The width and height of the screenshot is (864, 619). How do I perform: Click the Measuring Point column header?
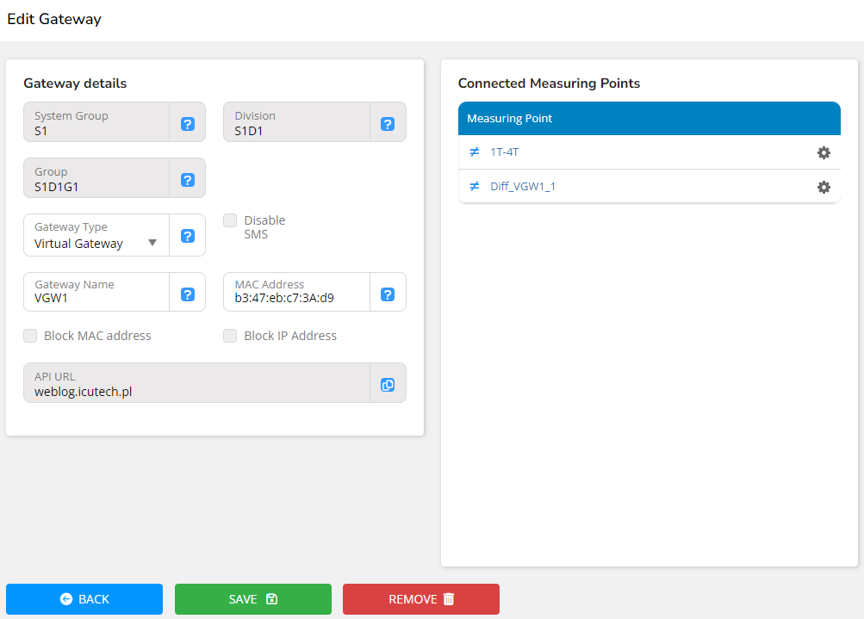[510, 119]
